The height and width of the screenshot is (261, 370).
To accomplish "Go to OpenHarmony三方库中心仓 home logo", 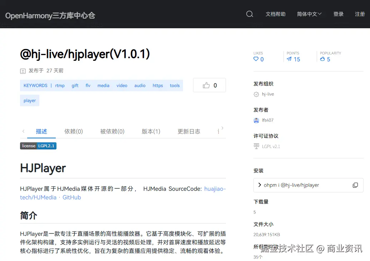I will (50, 16).
